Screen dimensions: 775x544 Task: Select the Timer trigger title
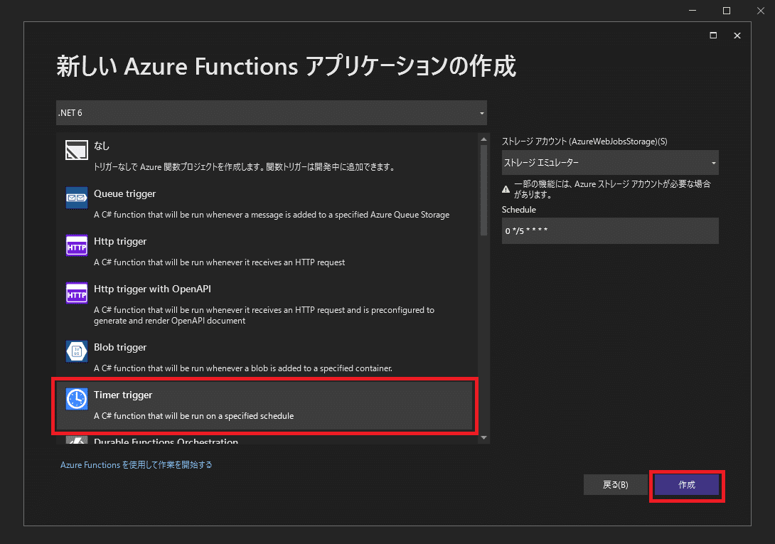[123, 395]
